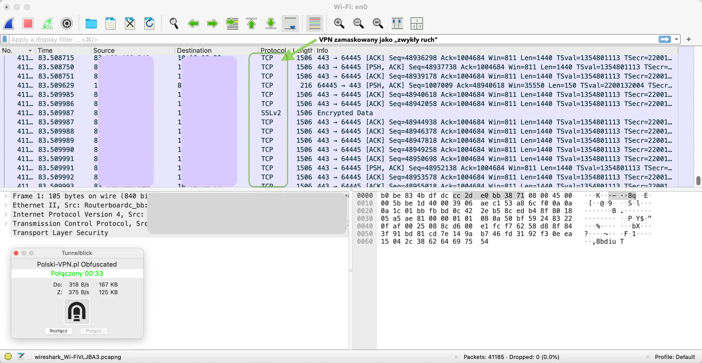Click the Tunnelblick tunnel logo icon
702x363 pixels.
point(77,311)
